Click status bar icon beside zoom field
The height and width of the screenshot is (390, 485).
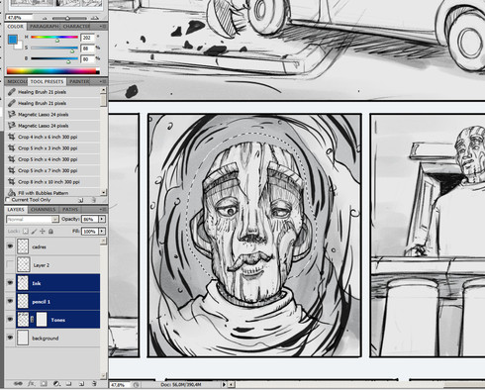[x=136, y=385]
